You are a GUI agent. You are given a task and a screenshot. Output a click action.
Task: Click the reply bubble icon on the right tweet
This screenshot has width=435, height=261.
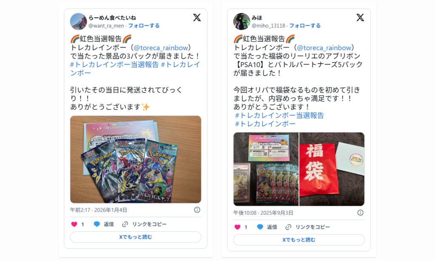(x=260, y=227)
